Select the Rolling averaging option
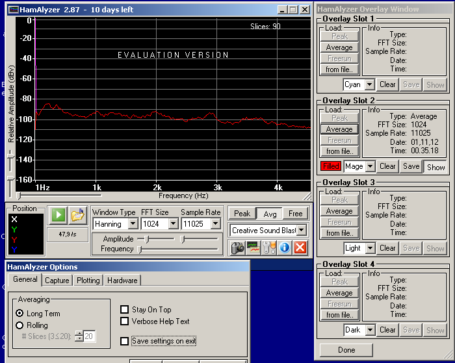 19,325
